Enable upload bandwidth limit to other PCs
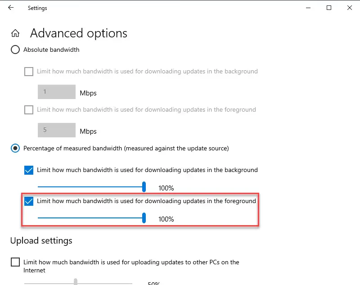This screenshot has height=285, width=360. click(15, 262)
